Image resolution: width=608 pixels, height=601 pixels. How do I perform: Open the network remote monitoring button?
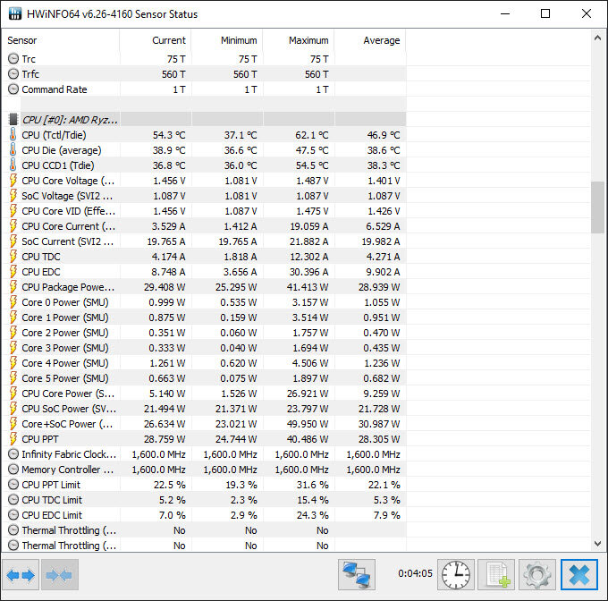(357, 575)
